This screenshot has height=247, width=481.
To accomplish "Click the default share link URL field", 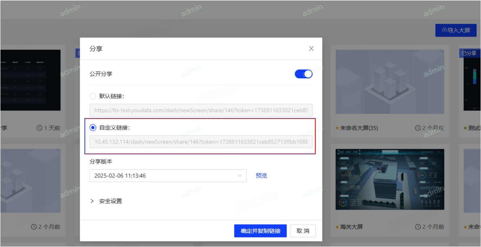I will click(x=201, y=110).
